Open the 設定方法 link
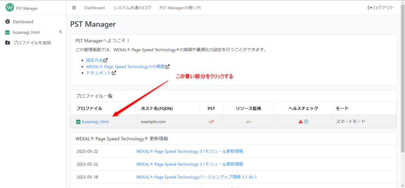405x188 pixels. click(x=94, y=60)
